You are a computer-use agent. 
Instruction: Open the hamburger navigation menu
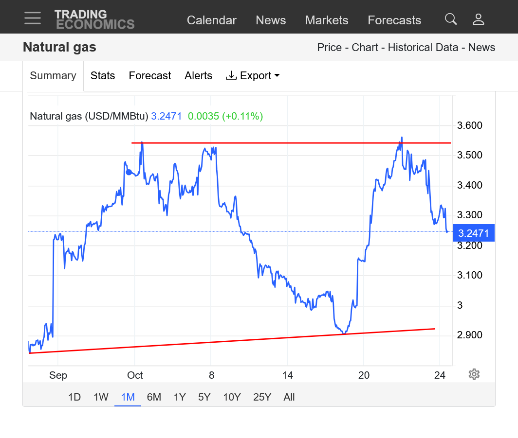(33, 18)
